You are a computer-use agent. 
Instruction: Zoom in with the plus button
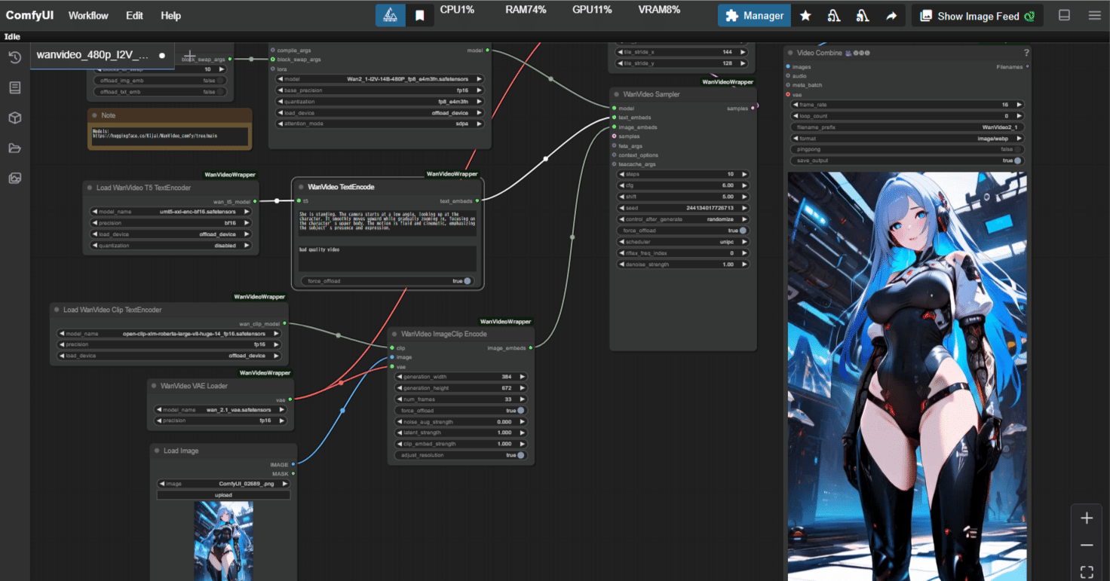[x=1087, y=518]
